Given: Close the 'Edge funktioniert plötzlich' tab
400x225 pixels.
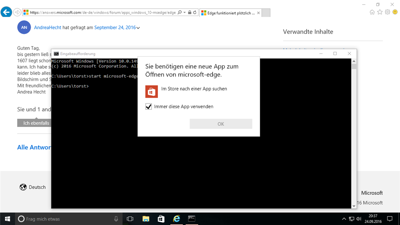Looking at the screenshot, I should point(259,13).
